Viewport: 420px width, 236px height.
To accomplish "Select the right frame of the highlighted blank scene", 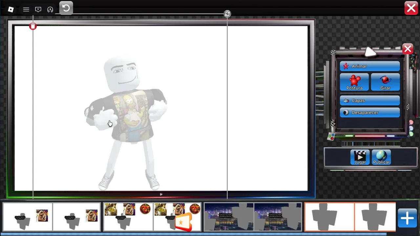I will coord(375,217).
